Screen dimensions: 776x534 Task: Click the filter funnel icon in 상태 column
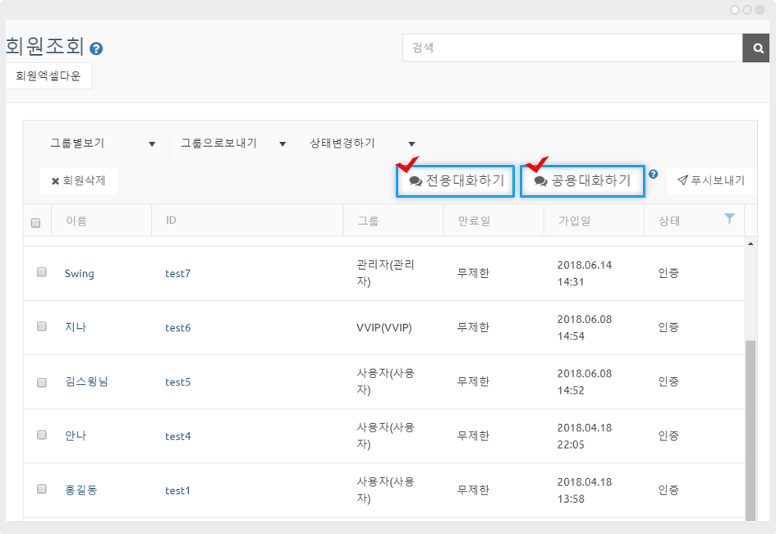[729, 218]
